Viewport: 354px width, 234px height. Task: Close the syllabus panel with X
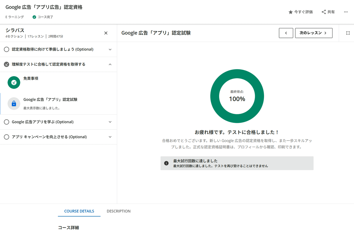click(x=106, y=33)
